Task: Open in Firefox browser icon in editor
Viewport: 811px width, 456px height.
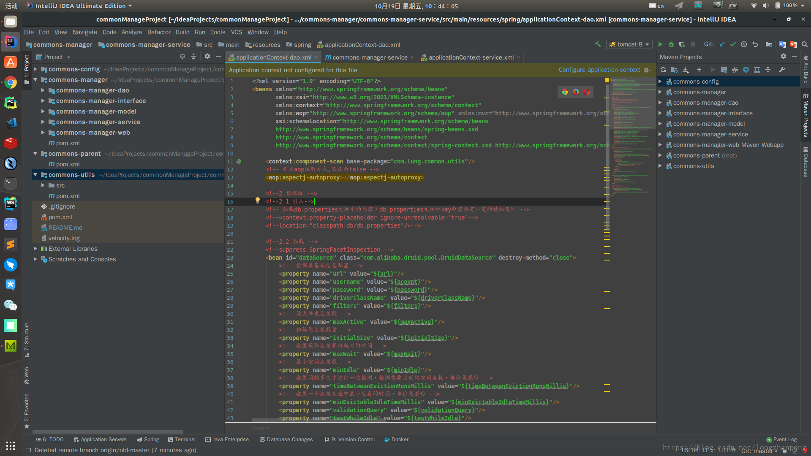Action: tap(576, 92)
